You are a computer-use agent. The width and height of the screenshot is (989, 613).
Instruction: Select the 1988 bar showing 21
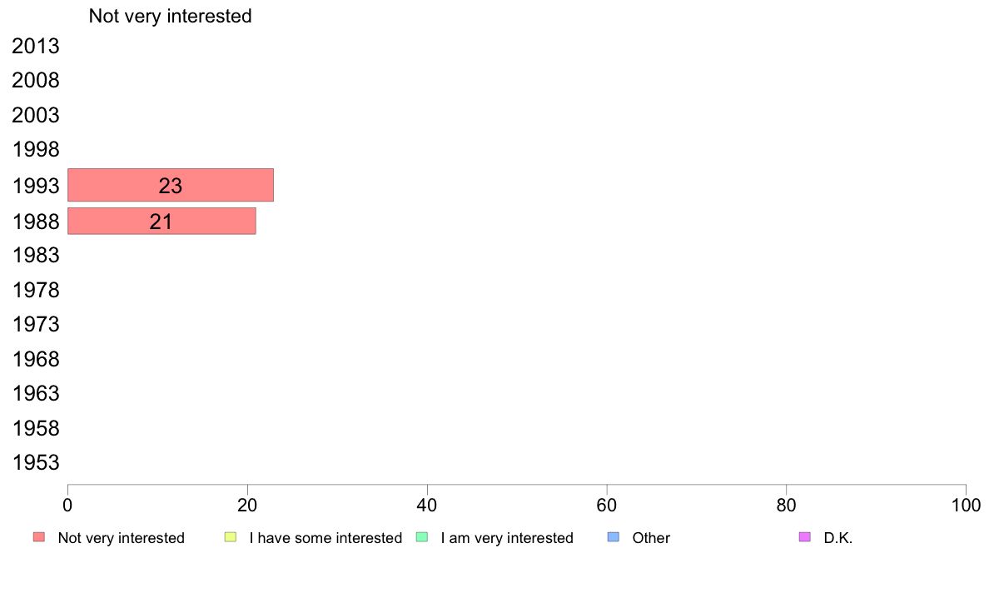[162, 221]
